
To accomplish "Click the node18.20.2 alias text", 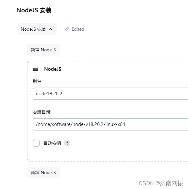I will (x=49, y=94).
